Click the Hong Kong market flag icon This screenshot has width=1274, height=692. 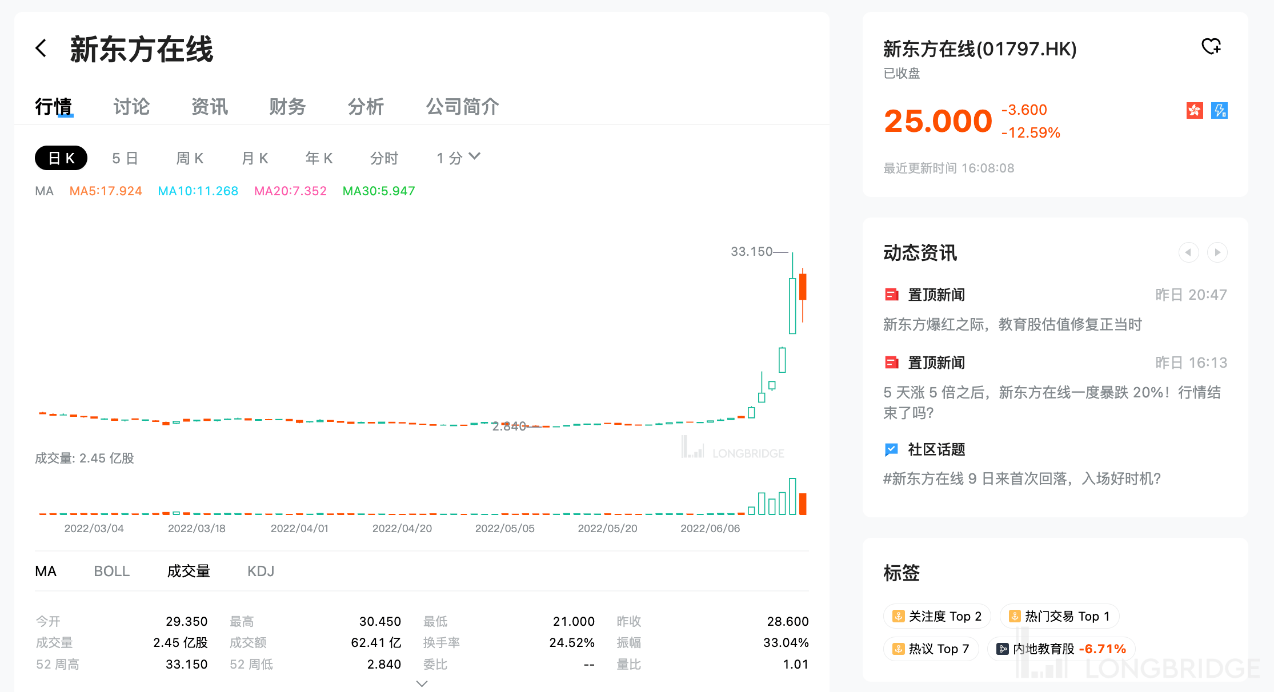1195,110
